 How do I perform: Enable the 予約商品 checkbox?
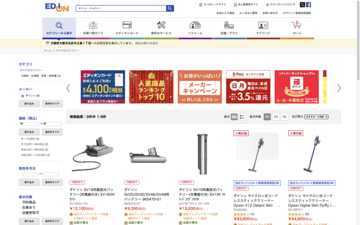[20, 203]
